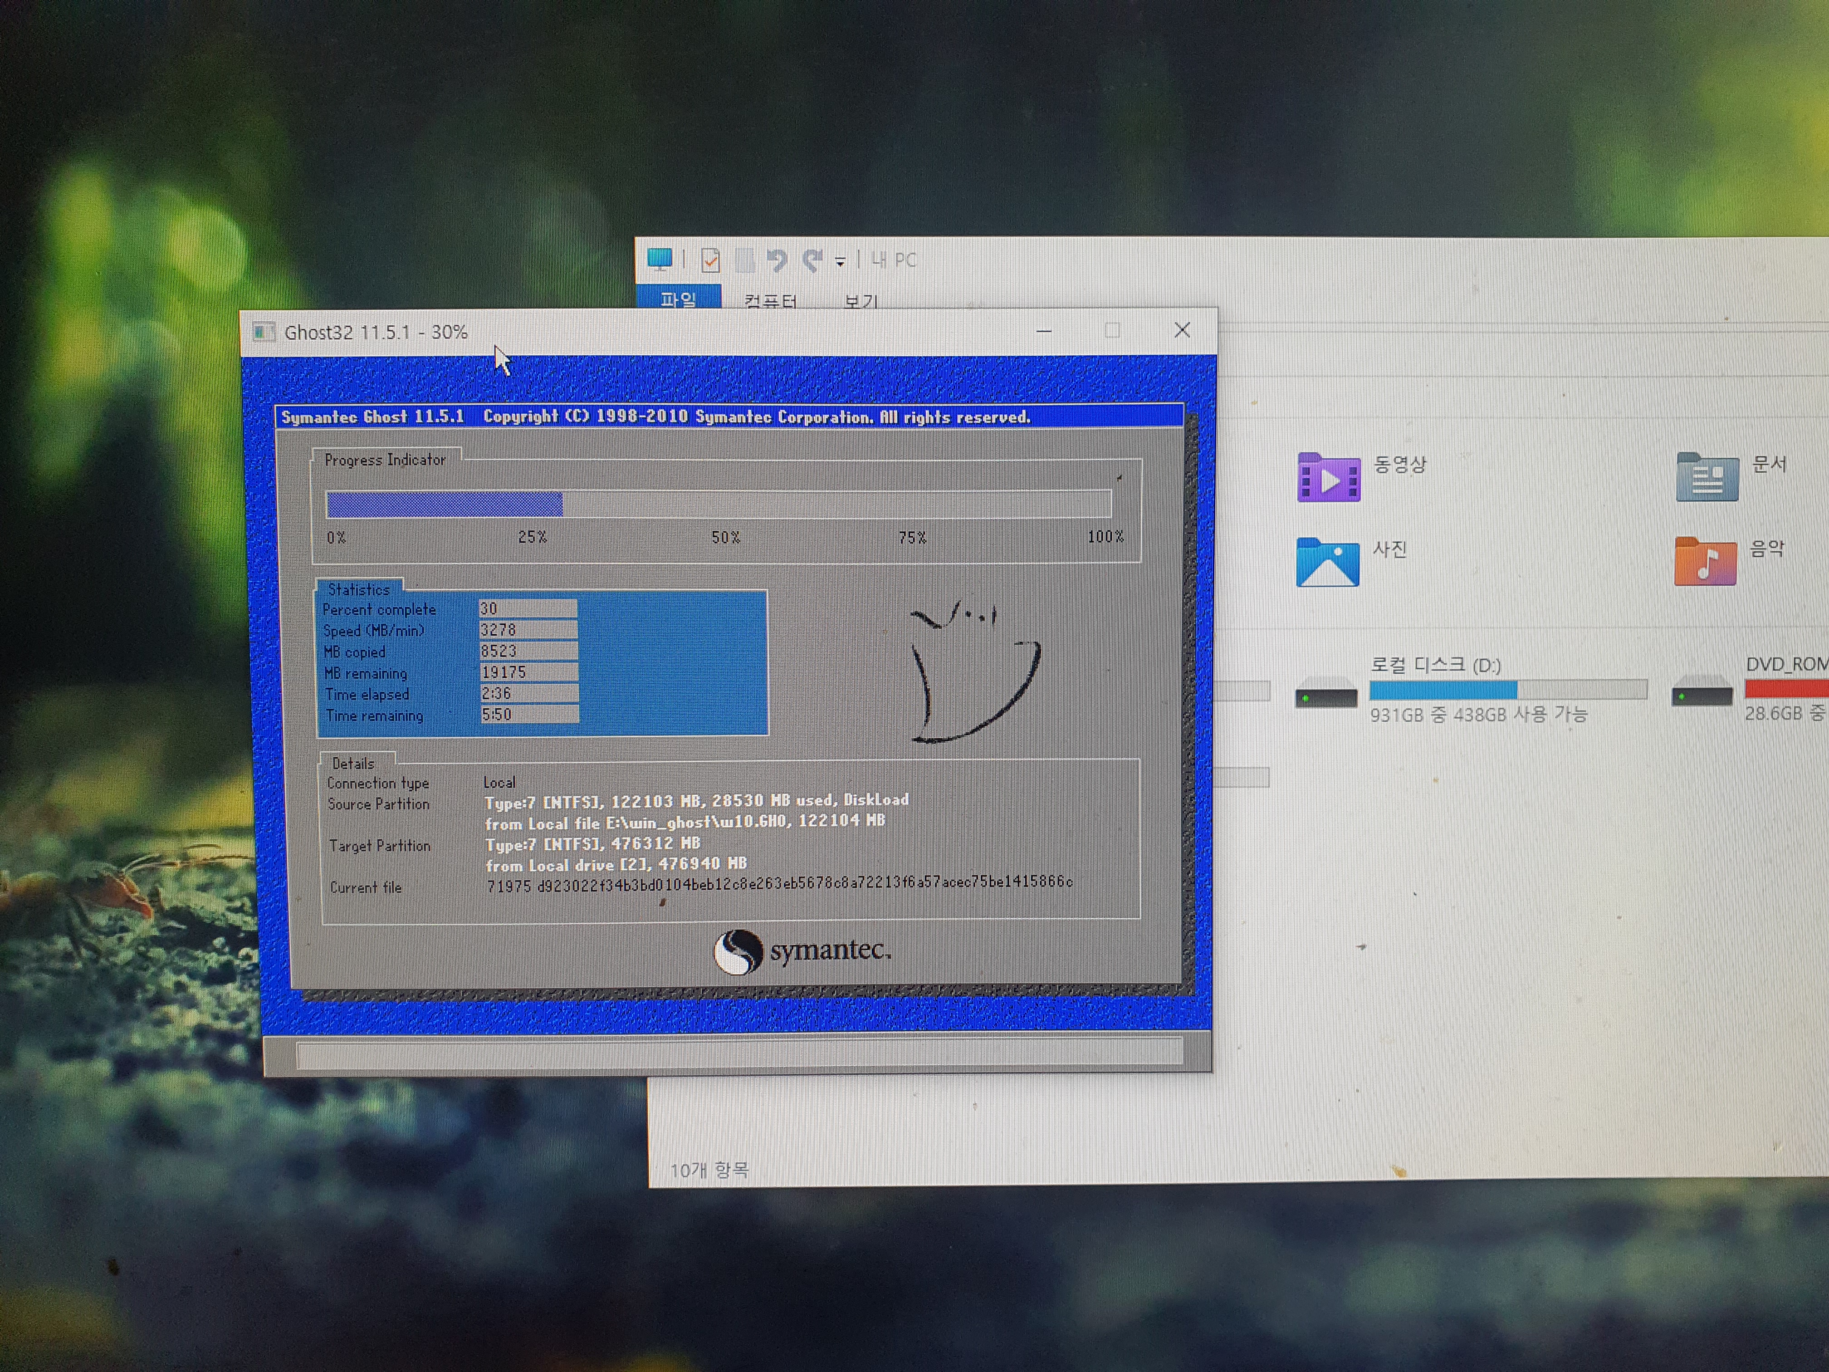The image size is (1829, 1372).
Task: Expand the quick access toolbar customize dropdown
Action: point(840,262)
